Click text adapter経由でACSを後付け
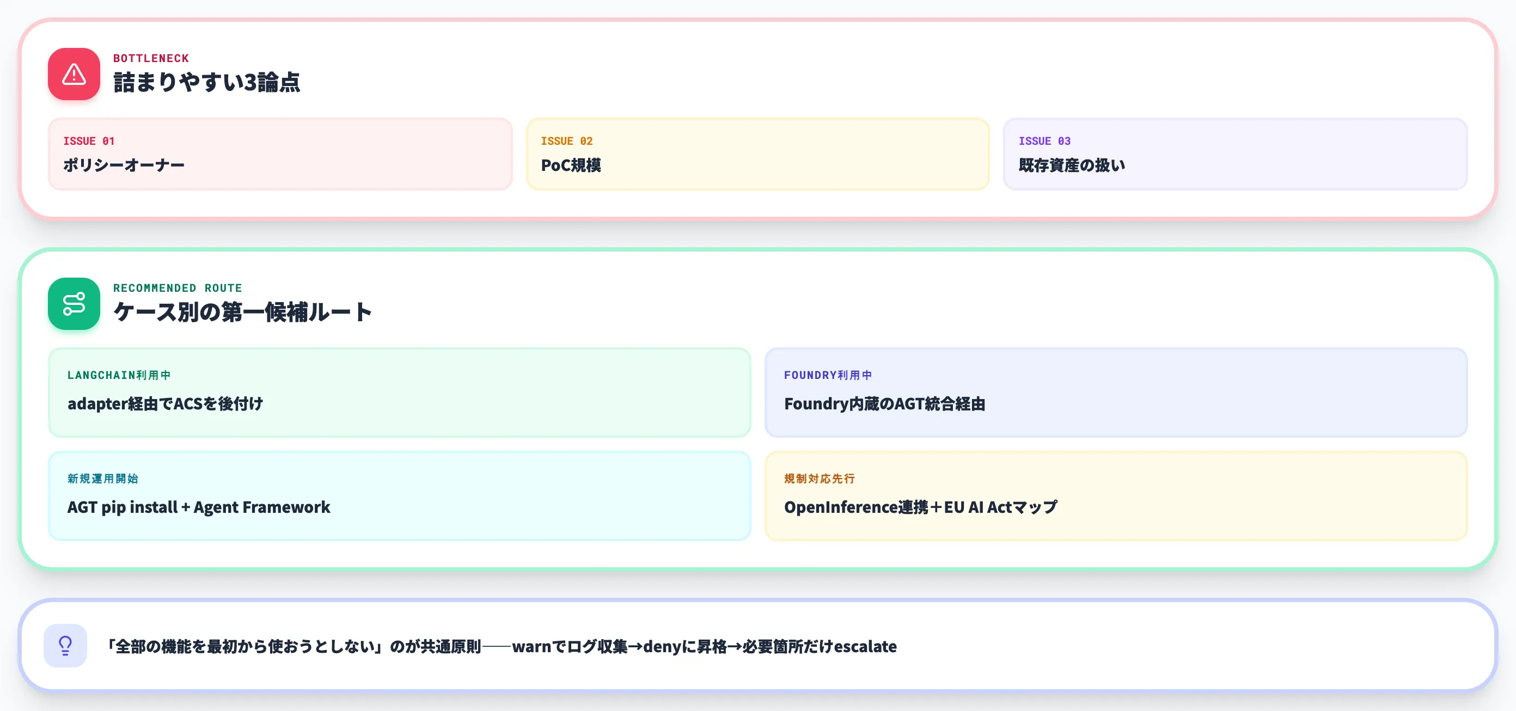Viewport: 1516px width, 711px height. pyautogui.click(x=166, y=404)
